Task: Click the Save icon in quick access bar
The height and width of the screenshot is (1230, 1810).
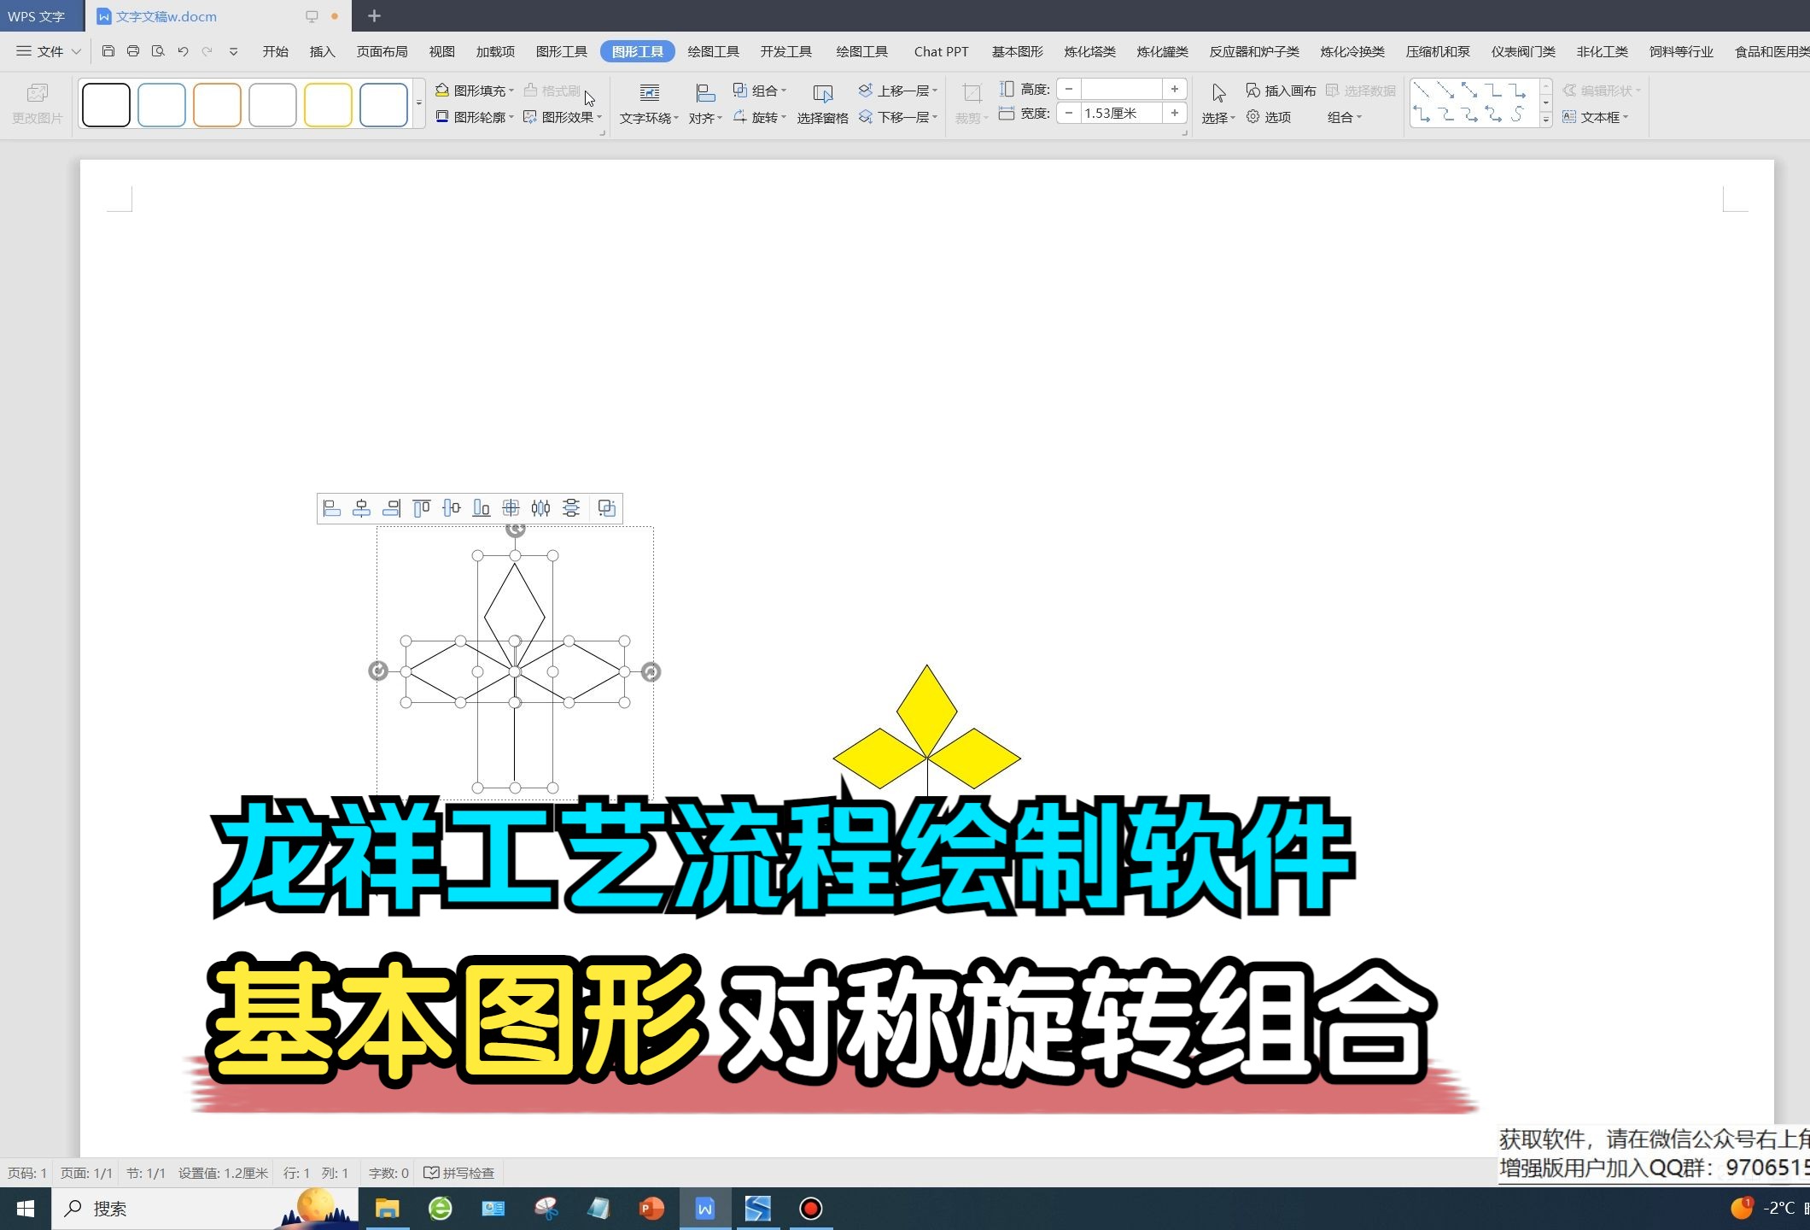Action: [x=108, y=51]
